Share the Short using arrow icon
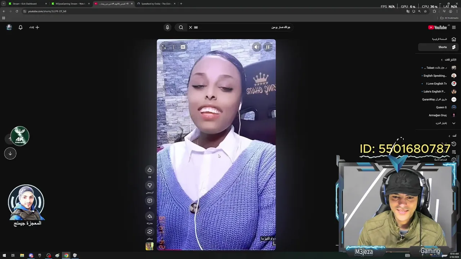Screen dimensions: 461x259 point(149,216)
